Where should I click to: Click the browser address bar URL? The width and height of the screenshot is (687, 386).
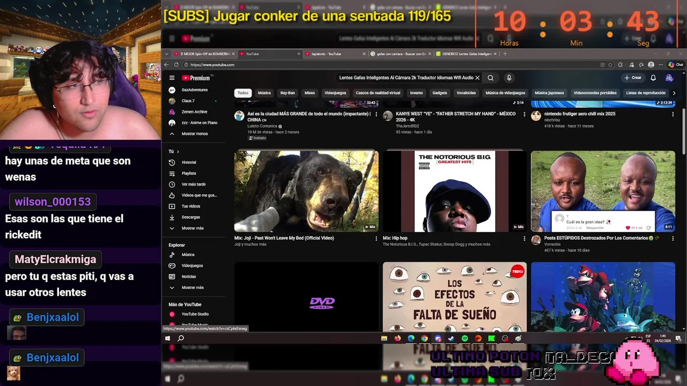213,65
